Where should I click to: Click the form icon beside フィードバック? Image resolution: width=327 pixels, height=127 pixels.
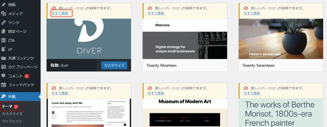coord(3,85)
